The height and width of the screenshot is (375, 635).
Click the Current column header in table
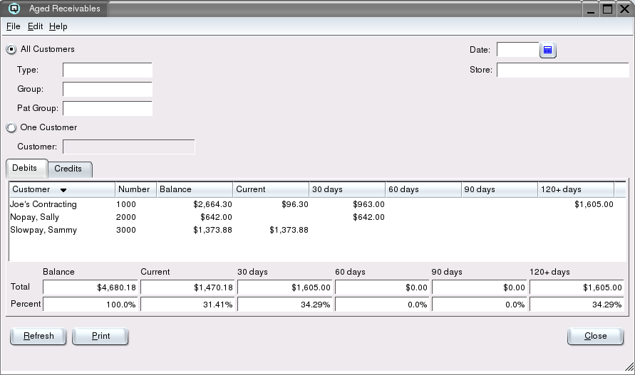pyautogui.click(x=271, y=189)
